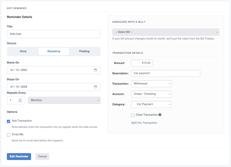Click the Clear Transaction label text

(147, 115)
